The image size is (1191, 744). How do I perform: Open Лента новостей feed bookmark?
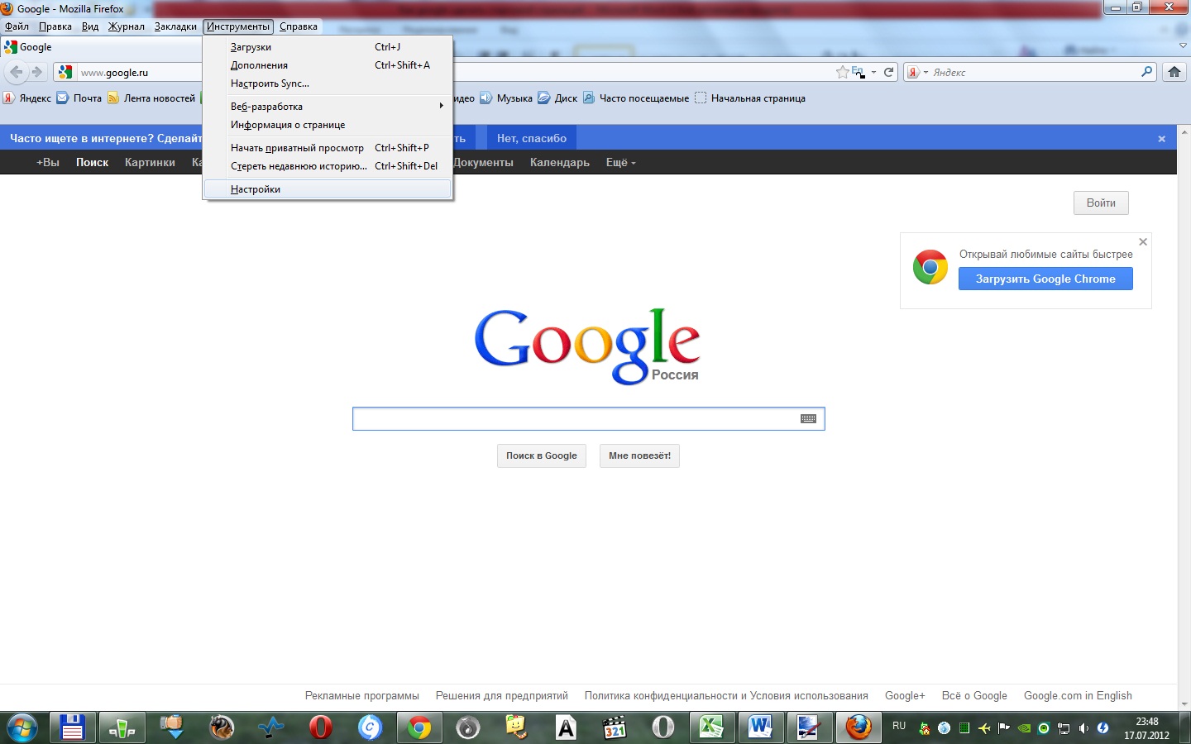coord(151,98)
